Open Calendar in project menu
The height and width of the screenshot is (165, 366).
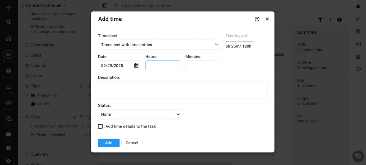click(x=39, y=65)
